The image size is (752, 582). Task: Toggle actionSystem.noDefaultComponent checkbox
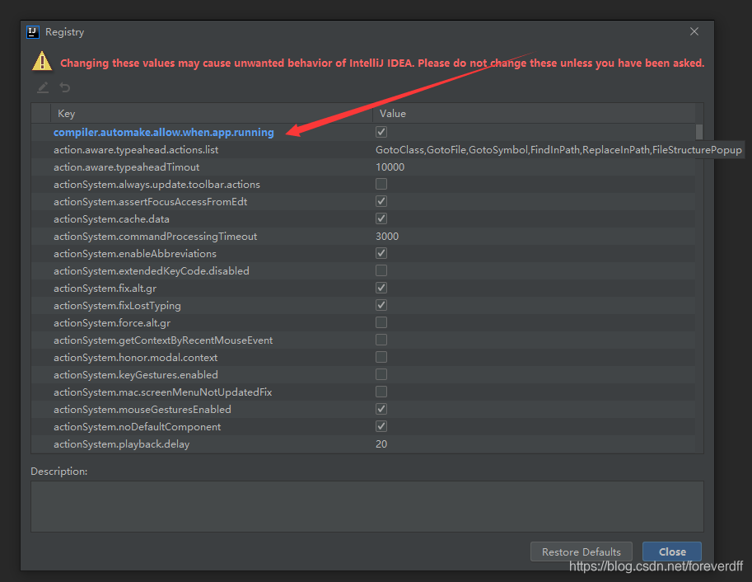(381, 426)
